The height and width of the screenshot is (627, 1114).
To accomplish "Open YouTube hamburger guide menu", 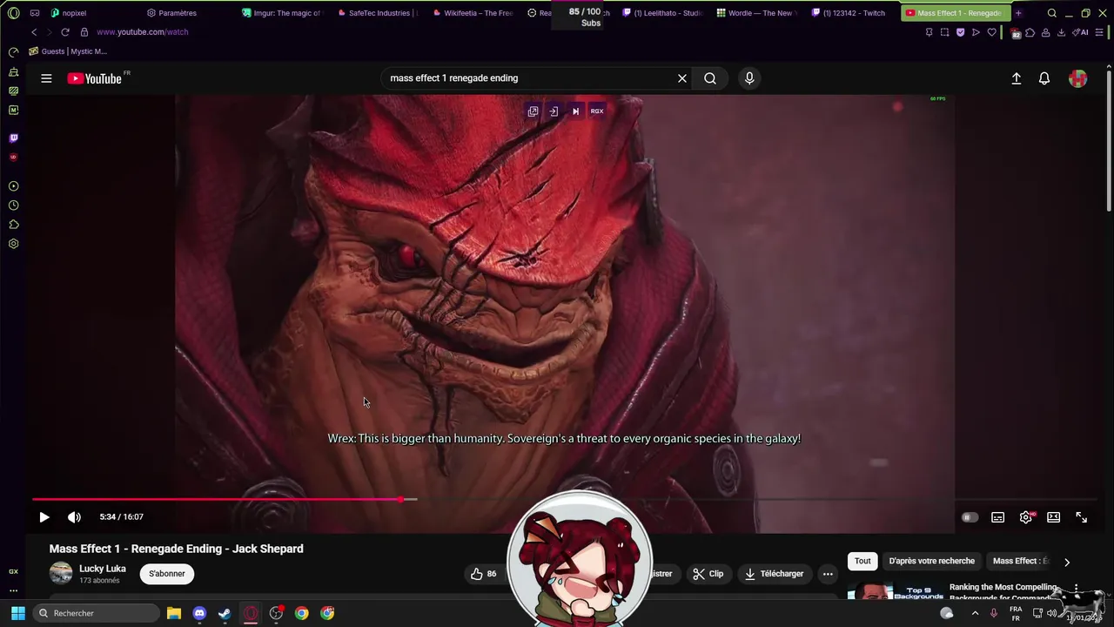I will 46,78.
